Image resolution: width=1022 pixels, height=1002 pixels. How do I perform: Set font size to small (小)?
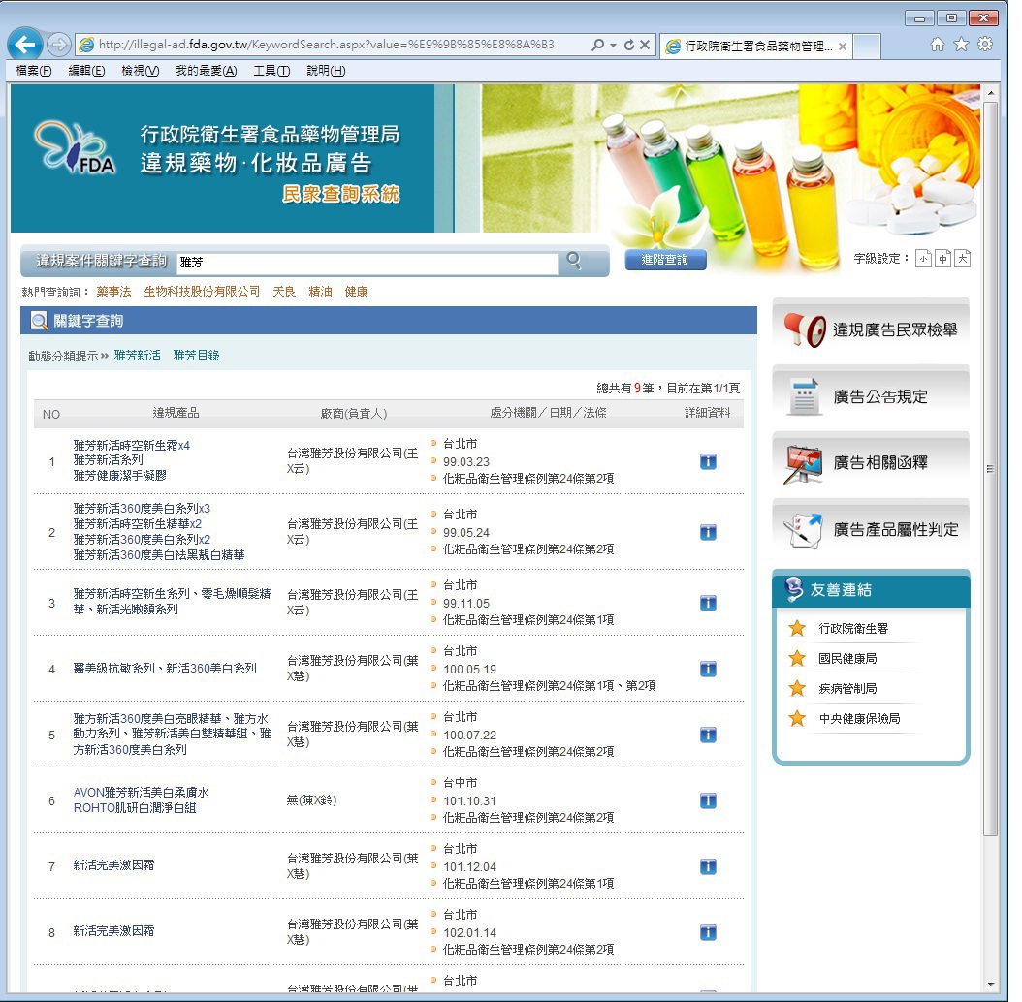[923, 259]
